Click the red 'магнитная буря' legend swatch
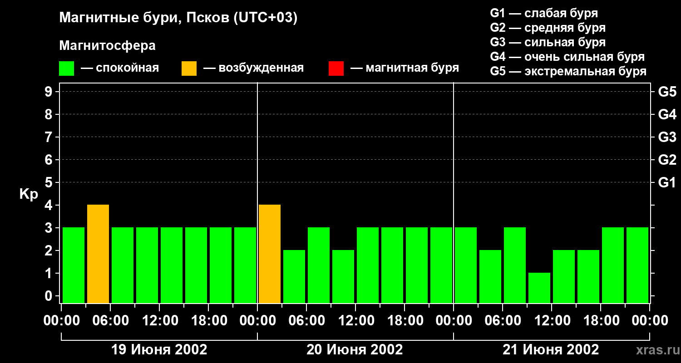The height and width of the screenshot is (363, 681). (336, 68)
